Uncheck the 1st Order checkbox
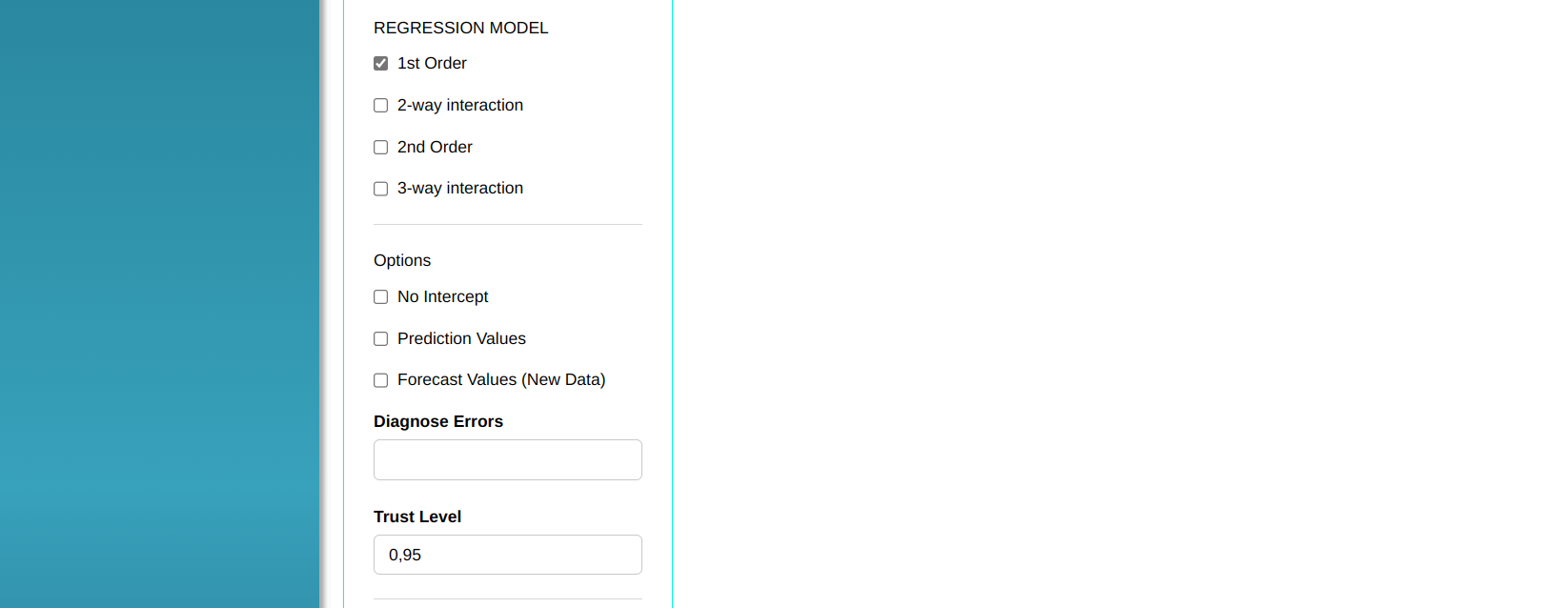Screen dimensions: 1543x608 pos(381,64)
